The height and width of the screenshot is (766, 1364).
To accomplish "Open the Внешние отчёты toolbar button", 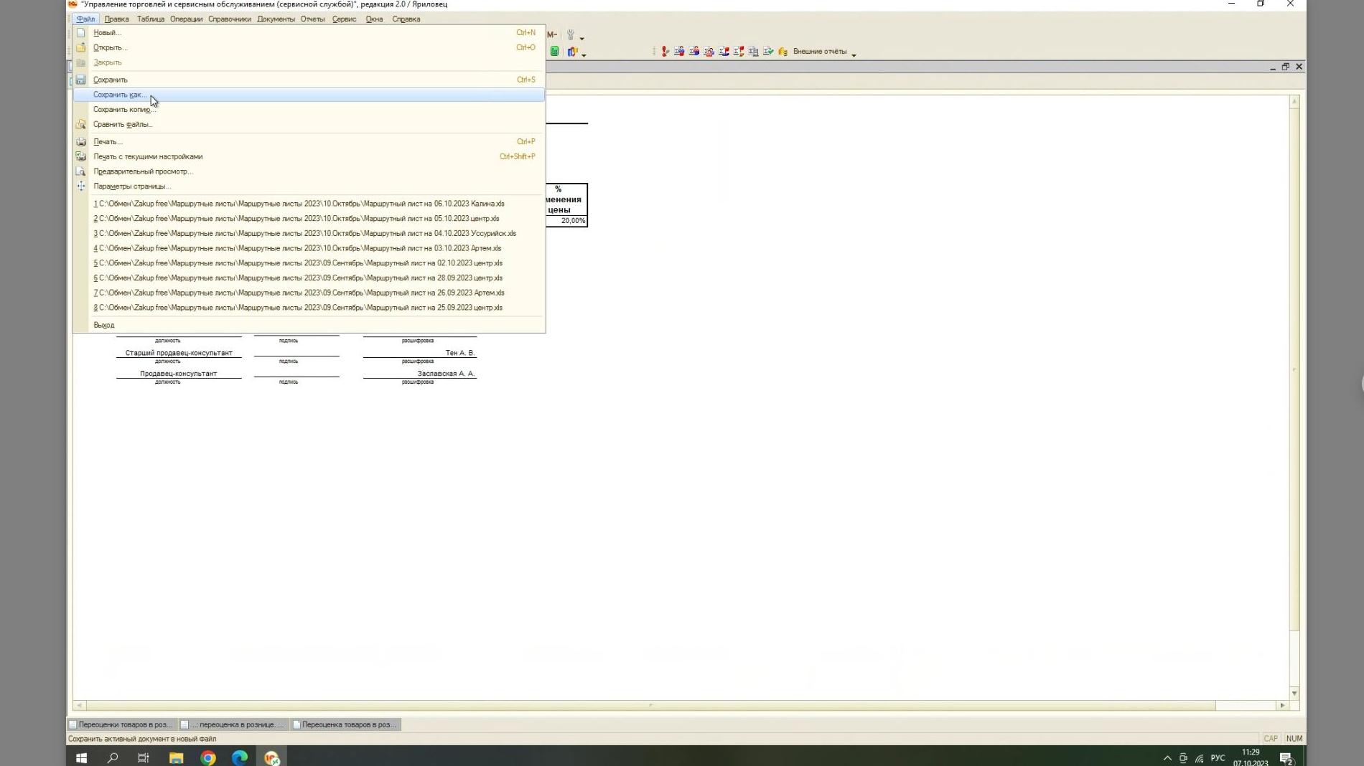I will tap(819, 52).
